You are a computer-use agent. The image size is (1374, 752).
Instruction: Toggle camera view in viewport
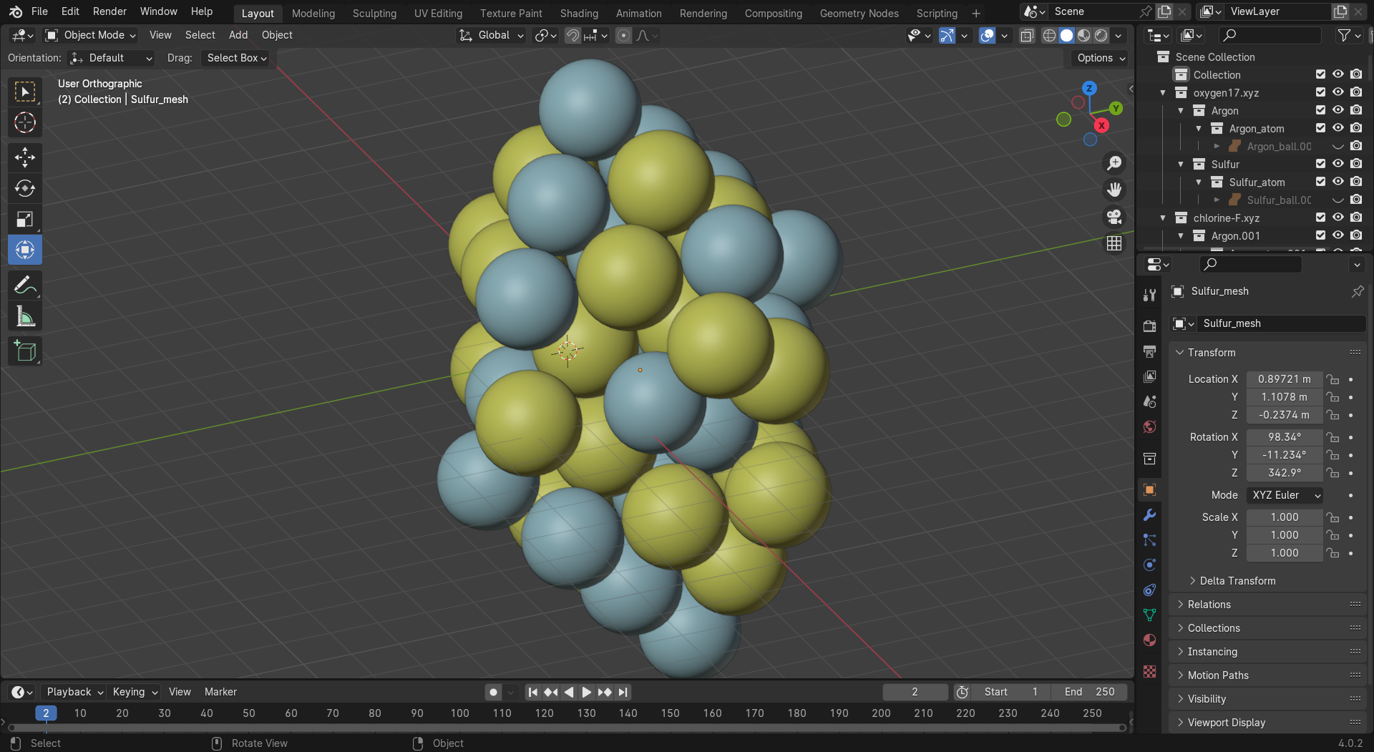click(1114, 217)
